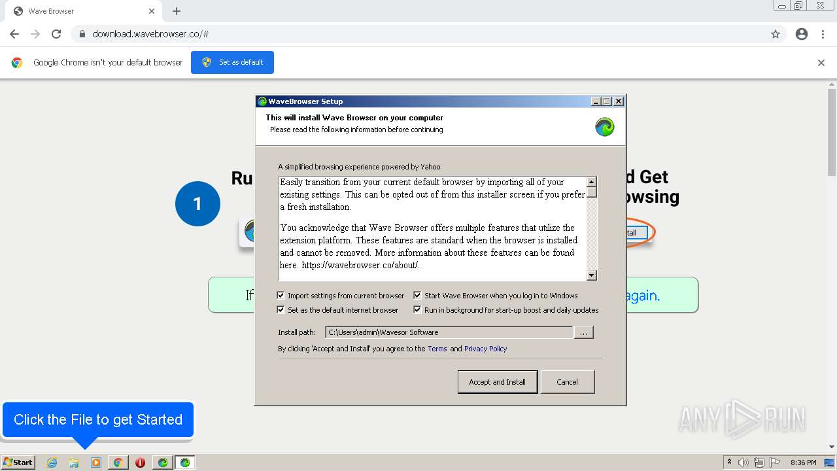Open the Chrome profile avatar menu
The image size is (837, 471).
point(802,34)
